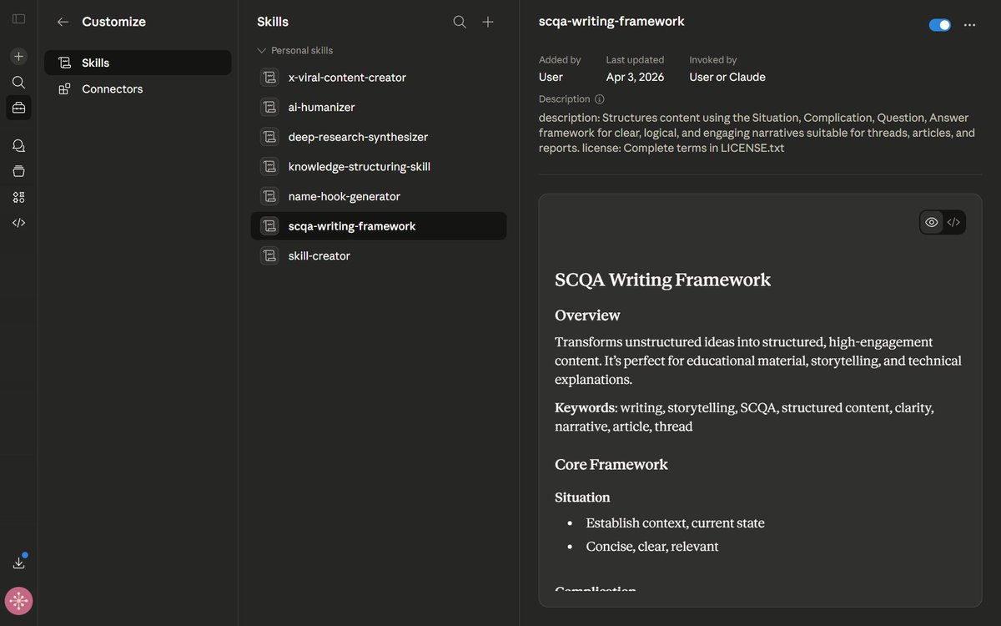1001x626 pixels.
Task: Click the back arrow beside Customize
Action: (63, 23)
